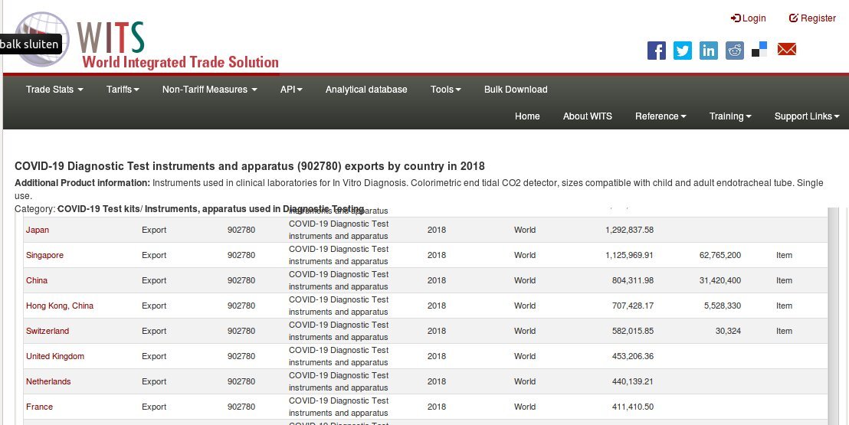The width and height of the screenshot is (849, 425).
Task: Share page by email envelope icon
Action: pyautogui.click(x=786, y=49)
